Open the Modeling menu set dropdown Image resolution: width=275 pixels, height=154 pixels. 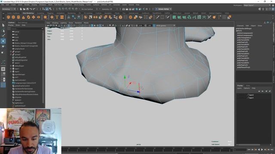[x=9, y=9]
